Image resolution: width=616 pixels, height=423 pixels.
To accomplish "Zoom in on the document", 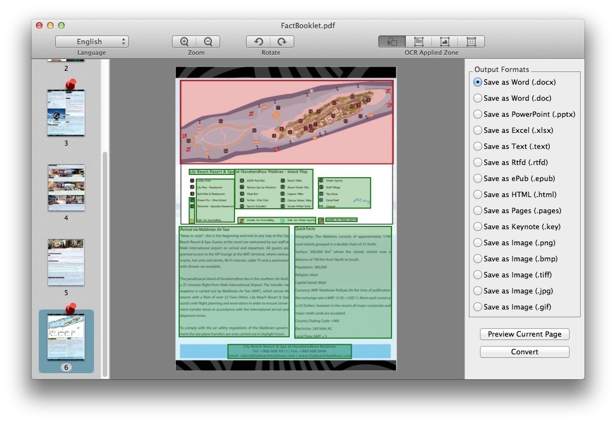I will 184,41.
